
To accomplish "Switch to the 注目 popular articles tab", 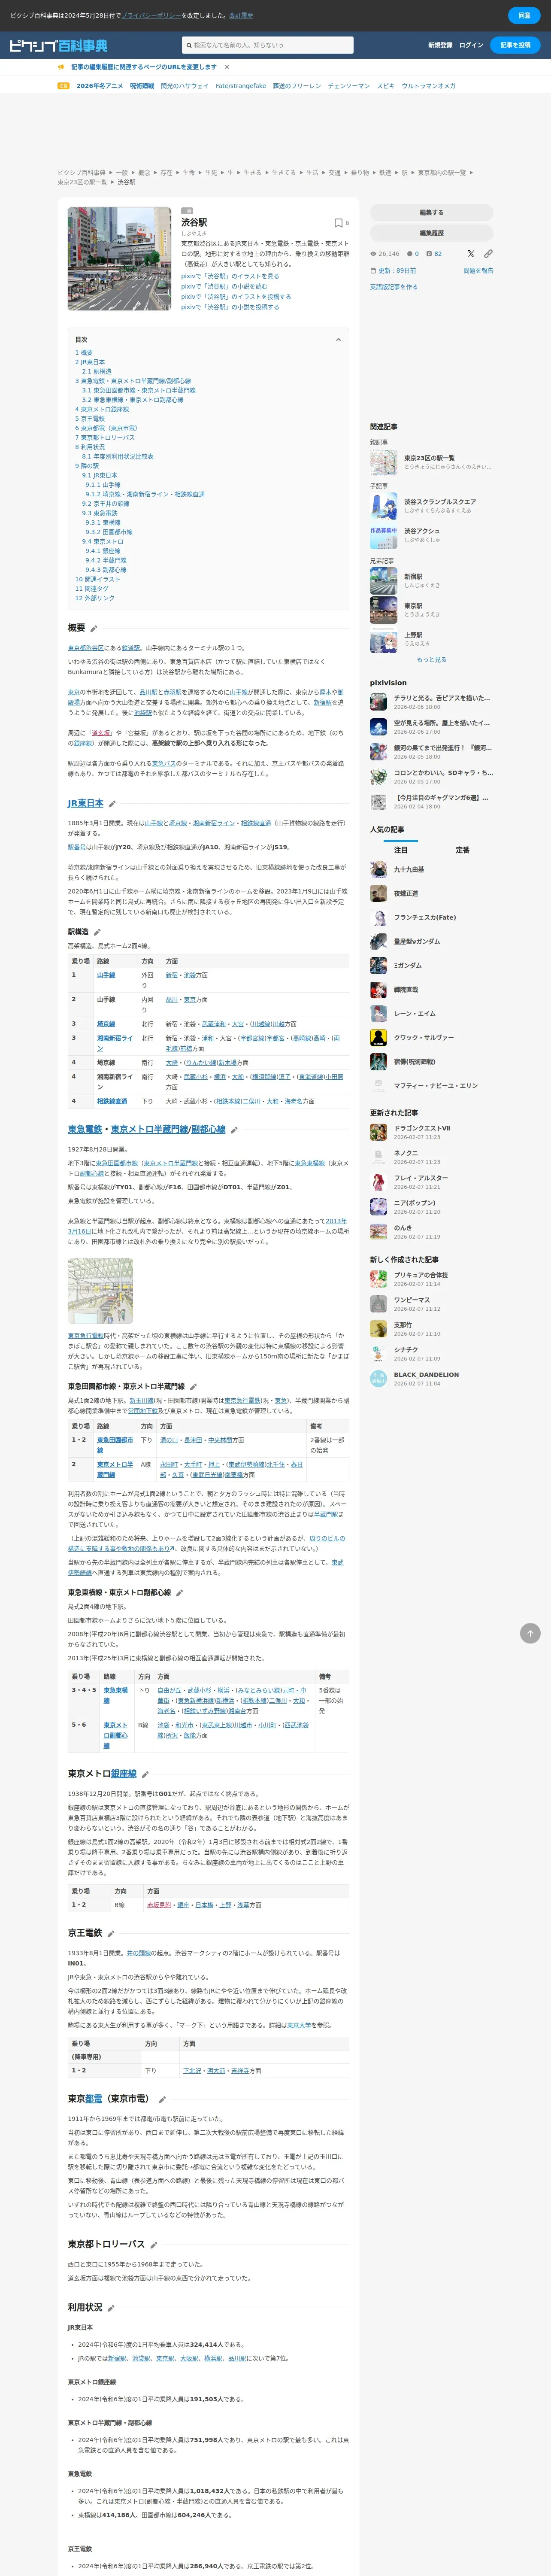I will [x=400, y=850].
